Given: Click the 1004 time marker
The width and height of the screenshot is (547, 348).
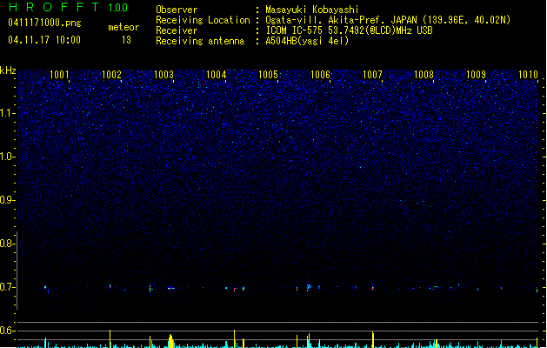Looking at the screenshot, I should 216,75.
